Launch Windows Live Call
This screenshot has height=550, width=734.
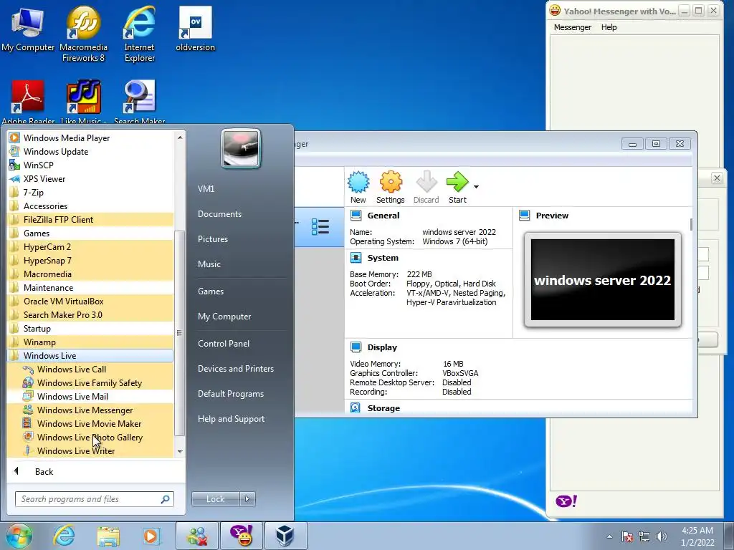pos(90,369)
